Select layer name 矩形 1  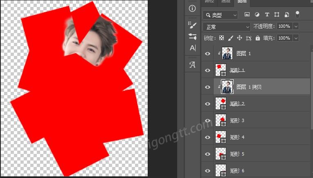[237, 70]
